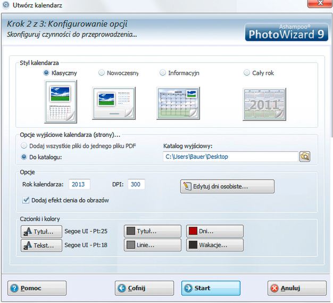Click the Informacyjn calendar preview thumbnail

(x=178, y=103)
